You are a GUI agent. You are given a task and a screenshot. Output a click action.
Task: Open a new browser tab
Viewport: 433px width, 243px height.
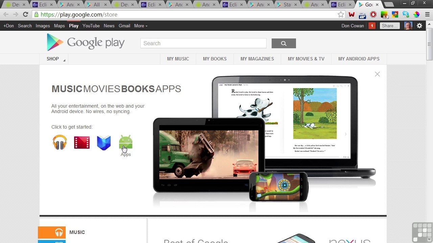(x=389, y=5)
